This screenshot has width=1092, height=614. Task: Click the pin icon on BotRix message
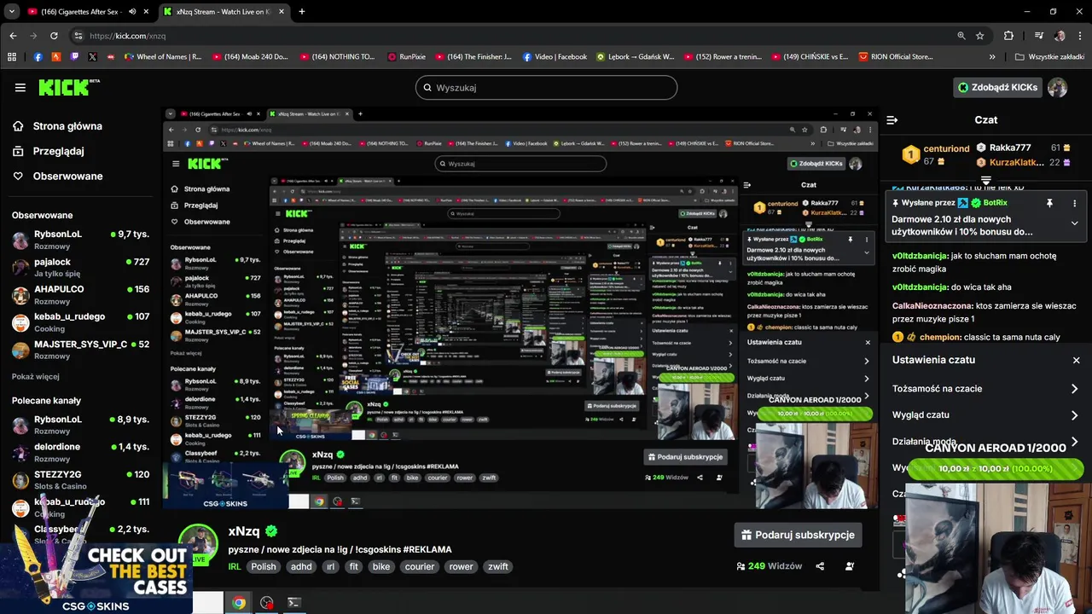1049,203
